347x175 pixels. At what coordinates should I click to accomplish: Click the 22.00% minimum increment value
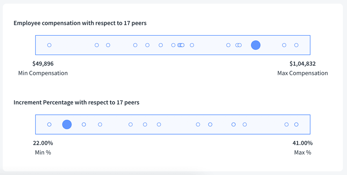coord(43,143)
